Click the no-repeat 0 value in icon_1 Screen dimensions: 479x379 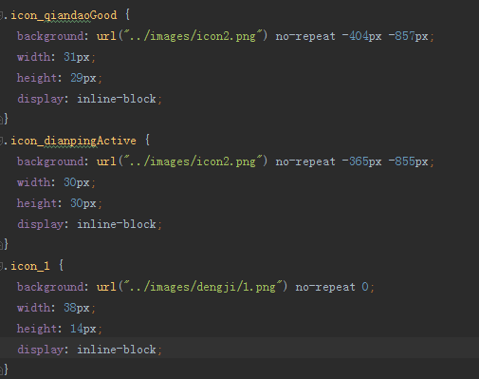click(332, 287)
